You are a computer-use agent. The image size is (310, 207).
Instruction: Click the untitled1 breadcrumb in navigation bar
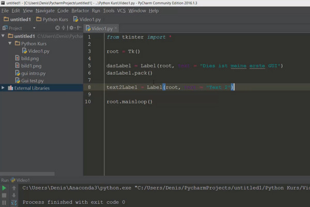[x=18, y=20]
